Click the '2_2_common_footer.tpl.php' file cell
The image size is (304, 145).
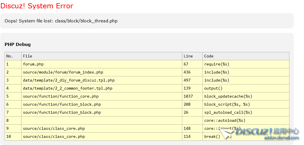click(102, 88)
